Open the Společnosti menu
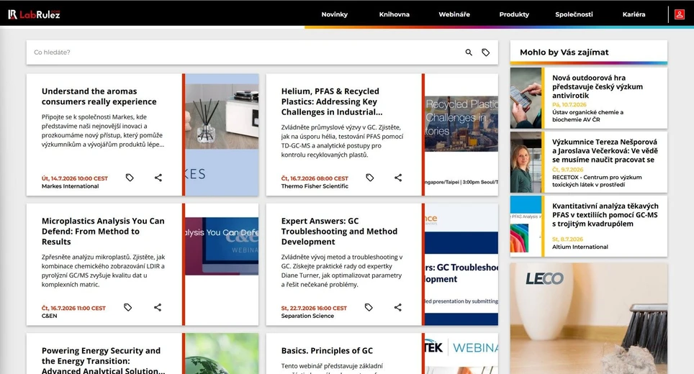Viewport: 694px width, 374px height. point(574,14)
